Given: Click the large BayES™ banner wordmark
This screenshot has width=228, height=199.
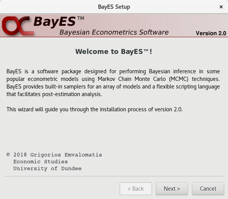Looking at the screenshot, I should (59, 22).
